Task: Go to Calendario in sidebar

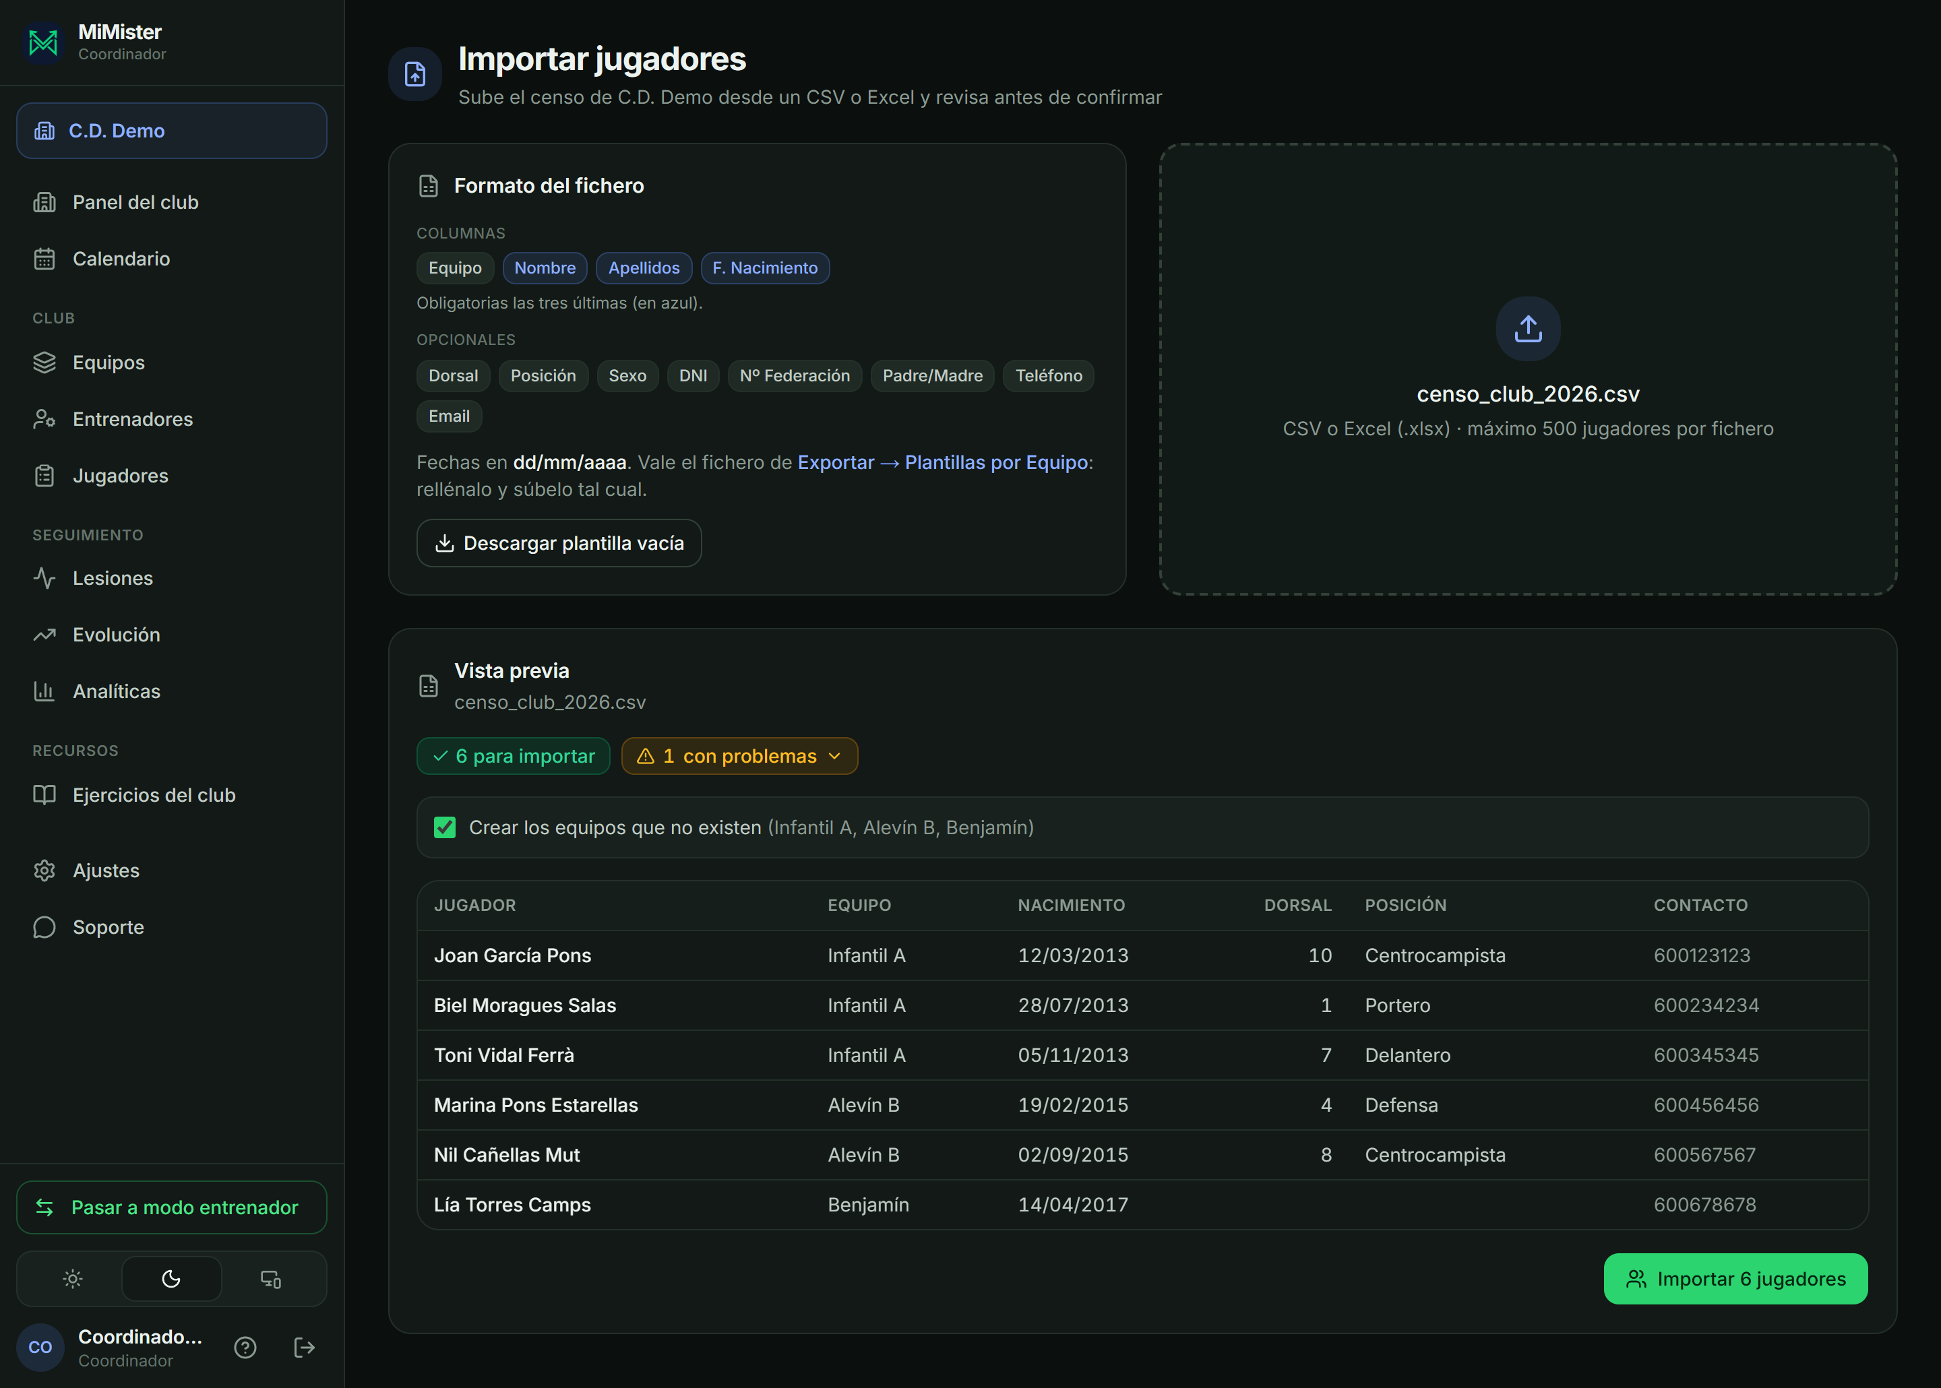Action: 172,259
